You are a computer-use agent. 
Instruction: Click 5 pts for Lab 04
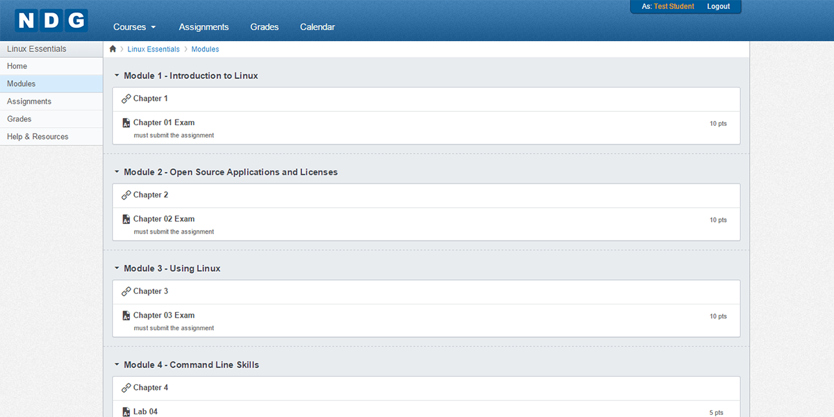[x=716, y=413]
